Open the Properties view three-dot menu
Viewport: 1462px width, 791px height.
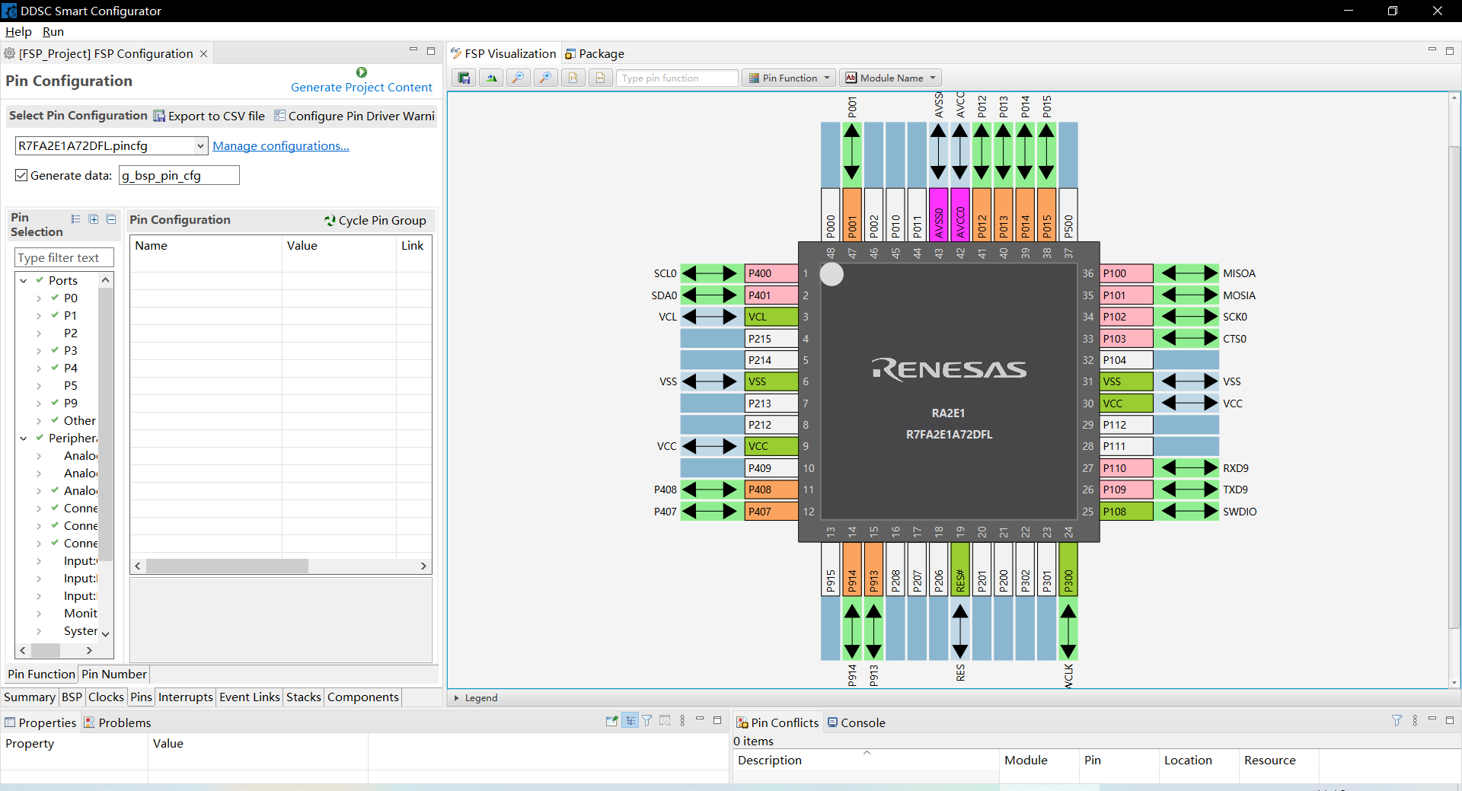click(x=682, y=720)
